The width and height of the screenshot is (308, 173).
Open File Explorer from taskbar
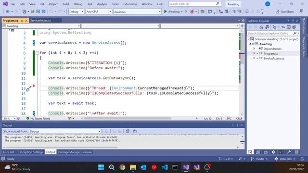[133, 167]
